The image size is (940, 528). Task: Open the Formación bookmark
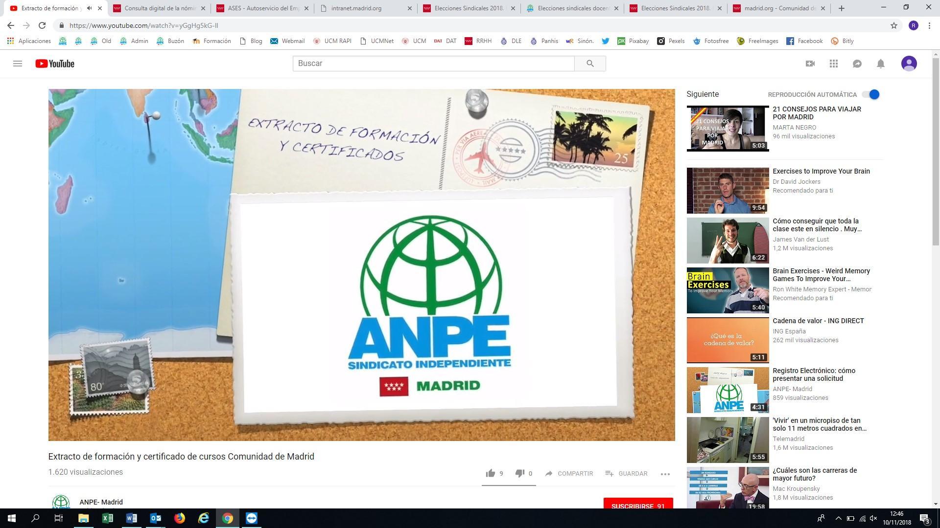211,41
